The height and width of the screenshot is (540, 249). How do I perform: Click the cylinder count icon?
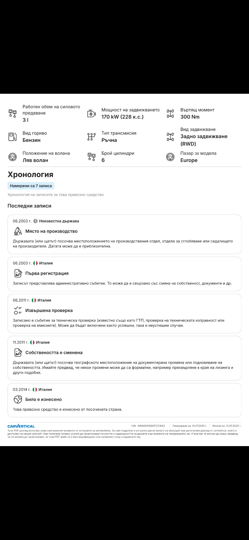(x=91, y=157)
